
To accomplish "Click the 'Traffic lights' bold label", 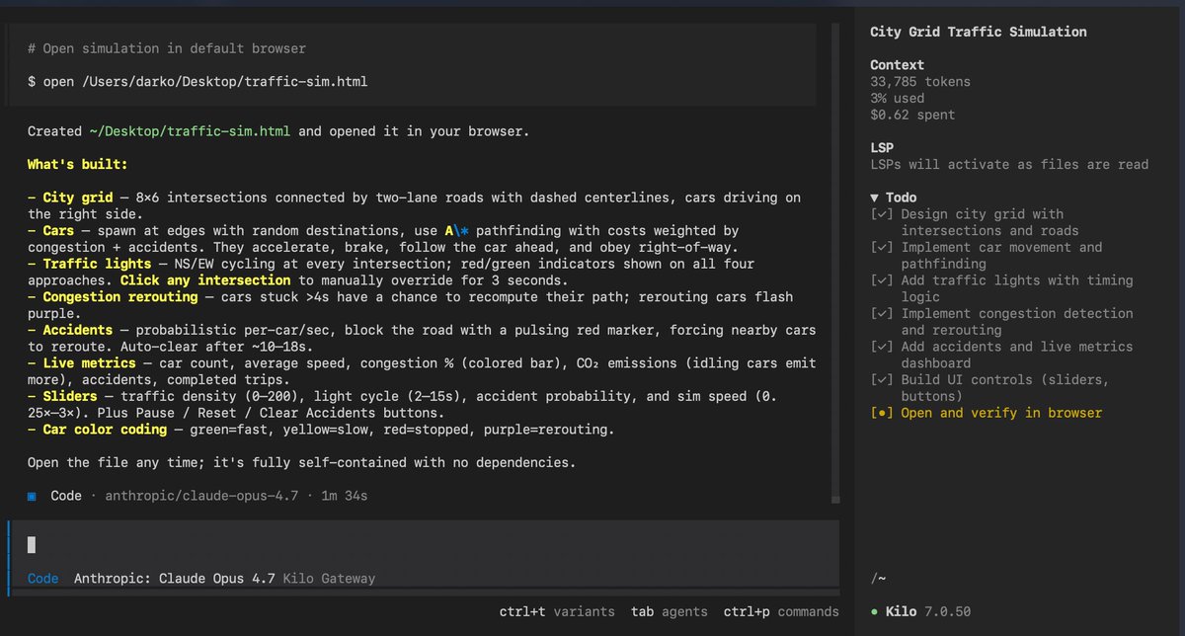I will pyautogui.click(x=97, y=264).
